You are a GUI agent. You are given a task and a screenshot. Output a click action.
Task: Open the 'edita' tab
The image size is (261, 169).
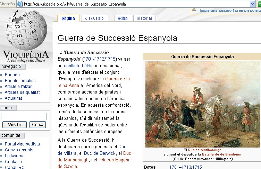pos(123,18)
